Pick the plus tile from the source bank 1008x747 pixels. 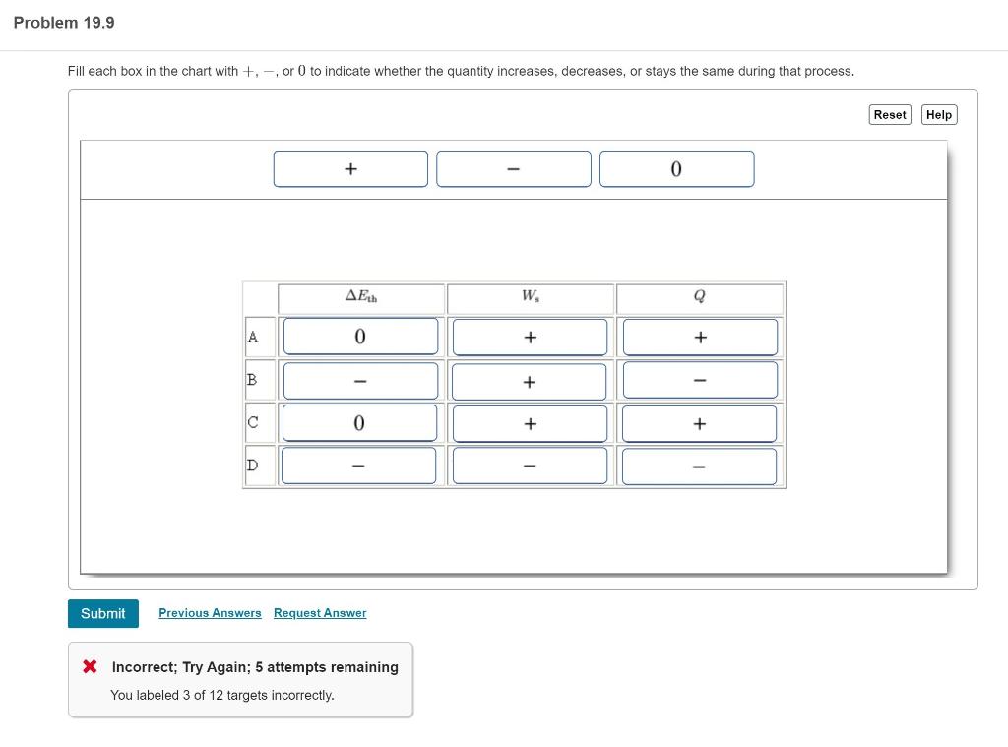point(350,169)
